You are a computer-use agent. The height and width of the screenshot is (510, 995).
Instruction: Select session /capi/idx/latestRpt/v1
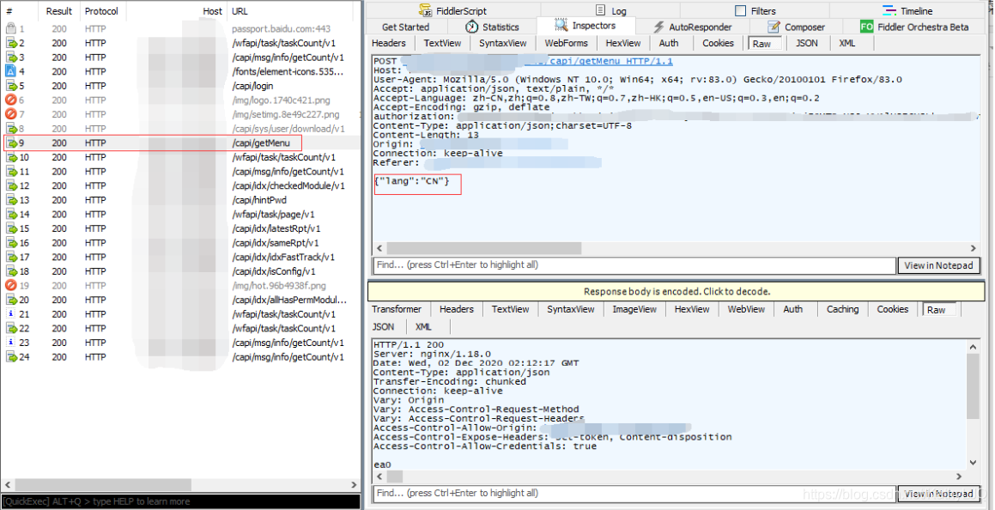180,228
